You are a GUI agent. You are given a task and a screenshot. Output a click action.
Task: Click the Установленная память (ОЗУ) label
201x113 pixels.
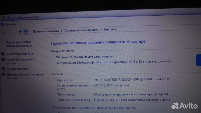72,87
